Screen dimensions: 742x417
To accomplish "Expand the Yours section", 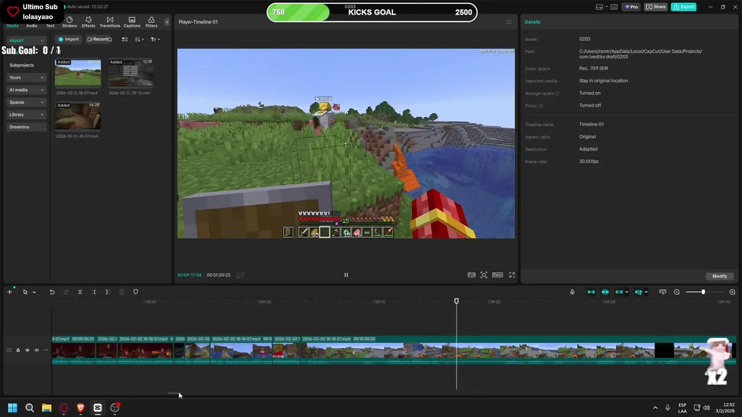I will click(27, 78).
